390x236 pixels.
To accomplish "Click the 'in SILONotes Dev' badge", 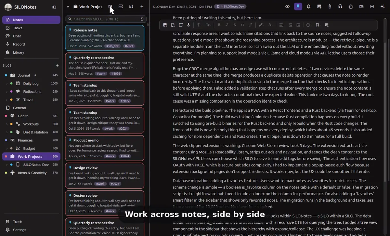I will (x=230, y=7).
